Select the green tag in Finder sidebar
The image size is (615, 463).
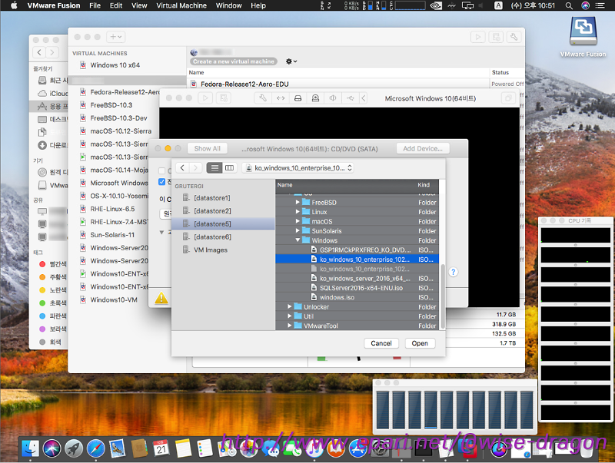point(53,303)
